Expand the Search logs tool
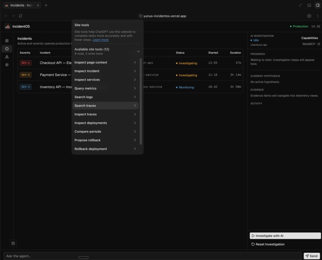The height and width of the screenshot is (260, 322). 106,97
